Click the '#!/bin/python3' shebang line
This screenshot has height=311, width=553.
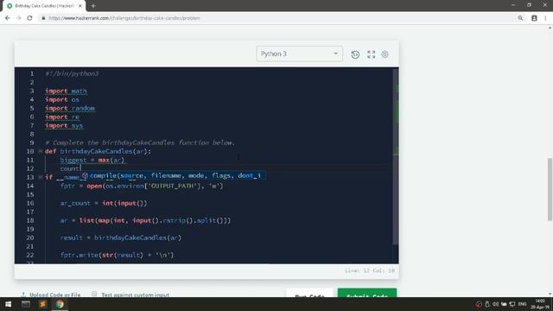click(x=72, y=73)
